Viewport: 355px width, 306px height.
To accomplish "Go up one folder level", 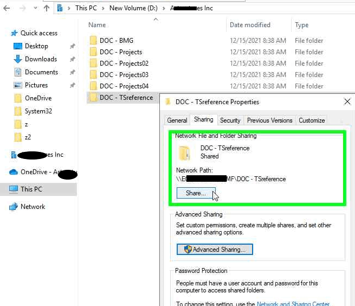I will pos(47,8).
